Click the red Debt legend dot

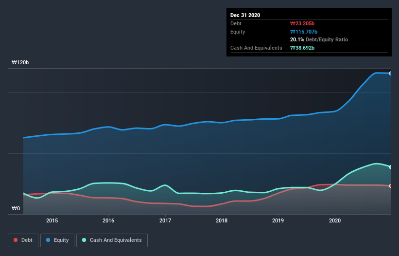(x=16, y=240)
